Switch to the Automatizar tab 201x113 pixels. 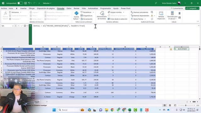coord(93,8)
